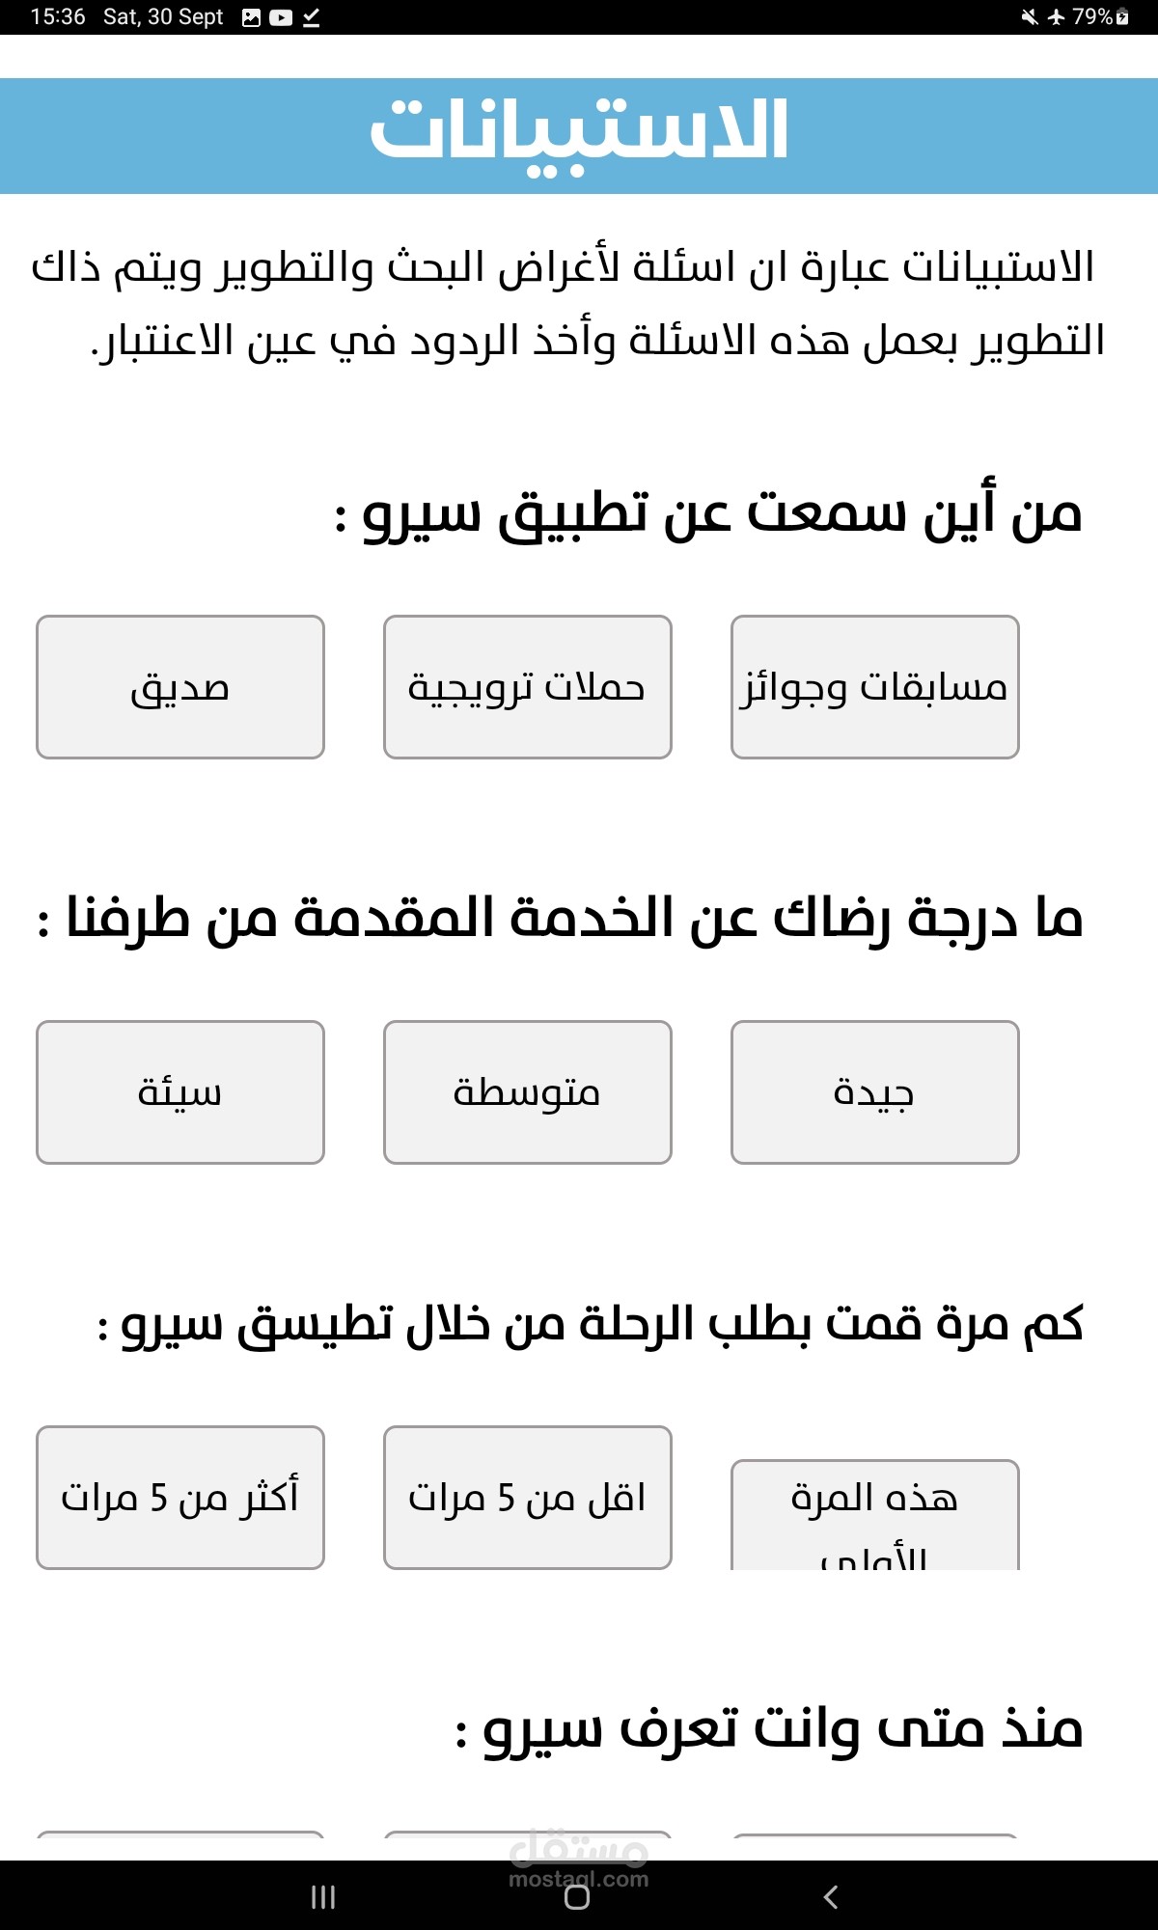Choose أكثر من 5 مرات option
Screen dimensions: 1158x1930
tap(180, 1498)
